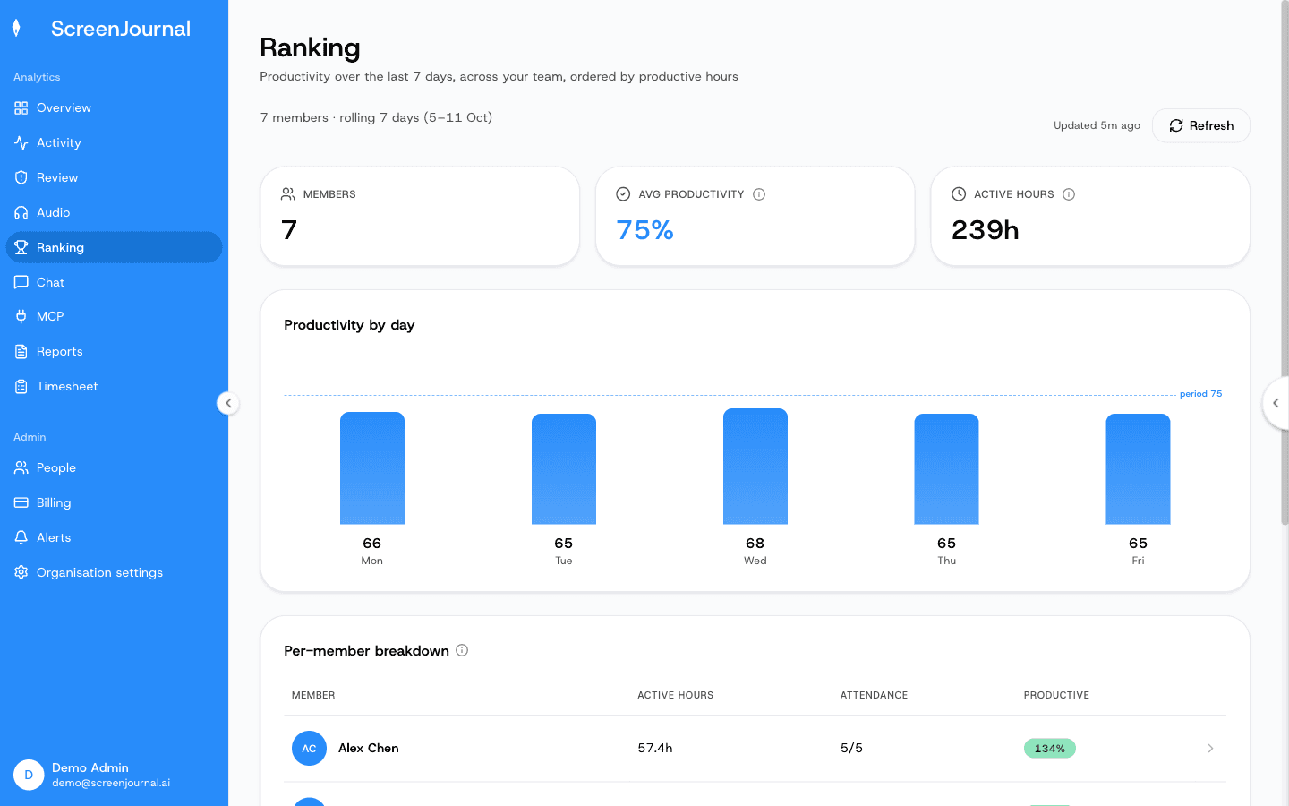Click the Attendance column header
The height and width of the screenshot is (806, 1289).
tap(875, 695)
